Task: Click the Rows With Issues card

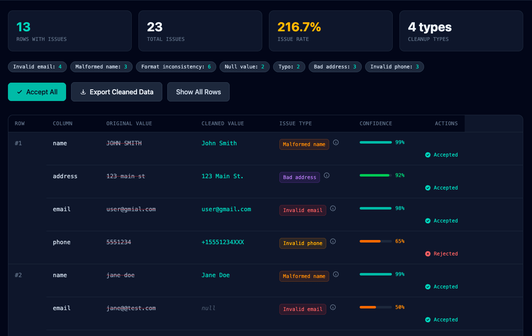Action: pos(70,31)
